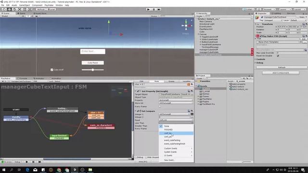Click the Pause button in the top toolbar
This screenshot has width=308, height=173.
(154, 10)
